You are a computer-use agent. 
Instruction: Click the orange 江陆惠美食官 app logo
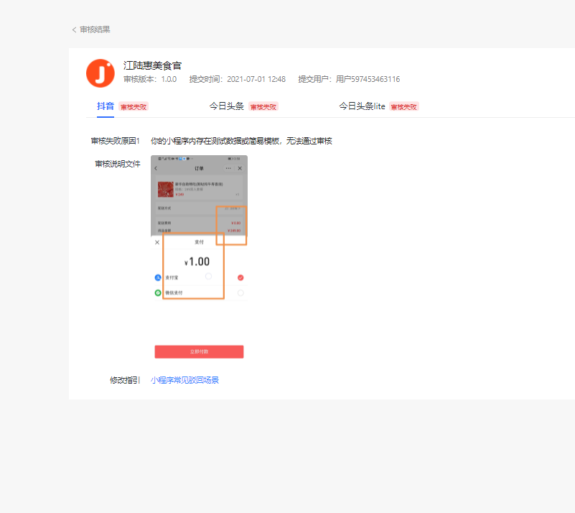click(100, 73)
